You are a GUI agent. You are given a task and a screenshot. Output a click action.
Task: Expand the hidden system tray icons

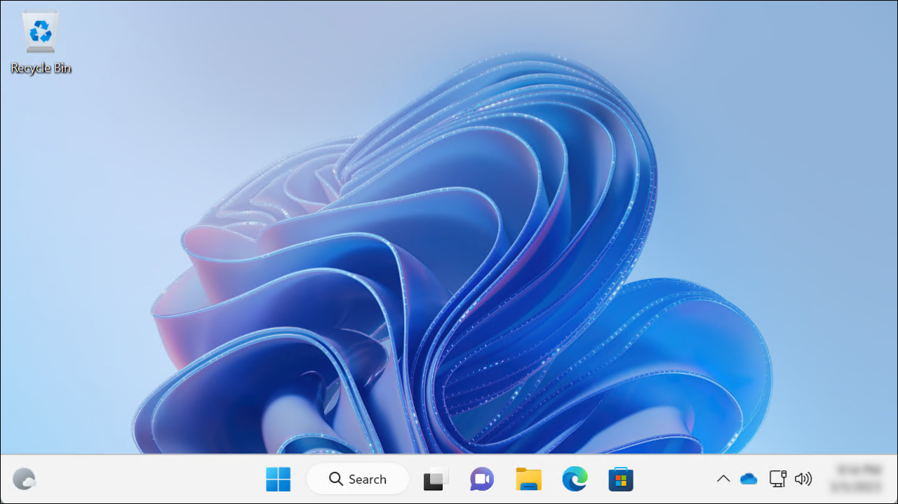(x=723, y=479)
